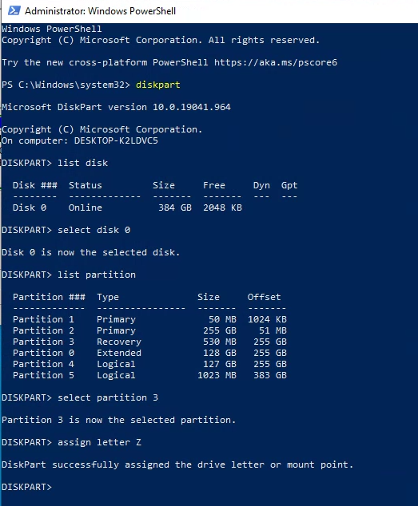Screen dimensions: 418x506
Task: Click the computer name DESKTOP-K2LDVC5
Action: (x=116, y=140)
